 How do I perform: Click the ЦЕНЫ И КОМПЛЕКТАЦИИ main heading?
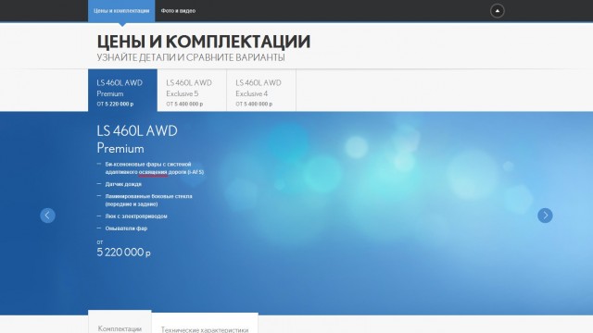[204, 42]
